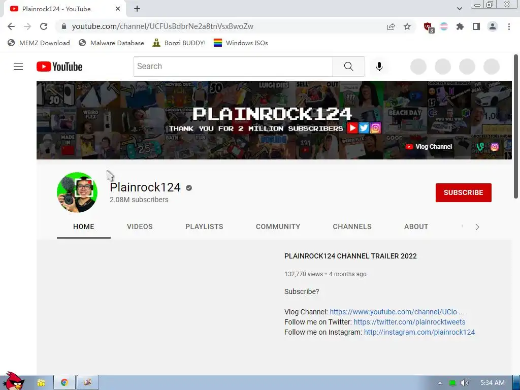Screen dimensions: 520x390
Task: Click the 132,770 views text
Action: tap(304, 274)
